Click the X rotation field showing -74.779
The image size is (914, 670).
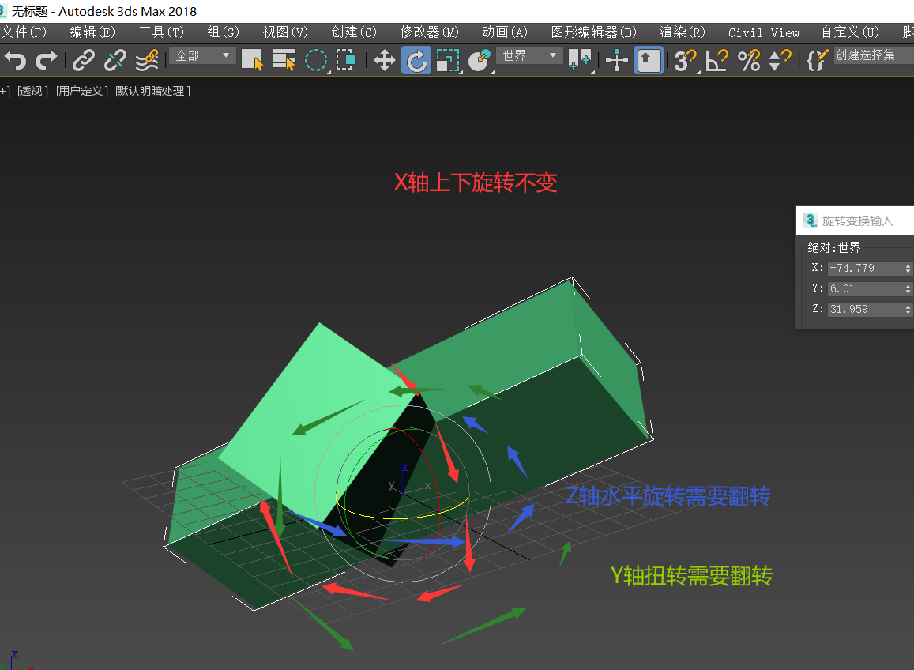click(x=866, y=268)
